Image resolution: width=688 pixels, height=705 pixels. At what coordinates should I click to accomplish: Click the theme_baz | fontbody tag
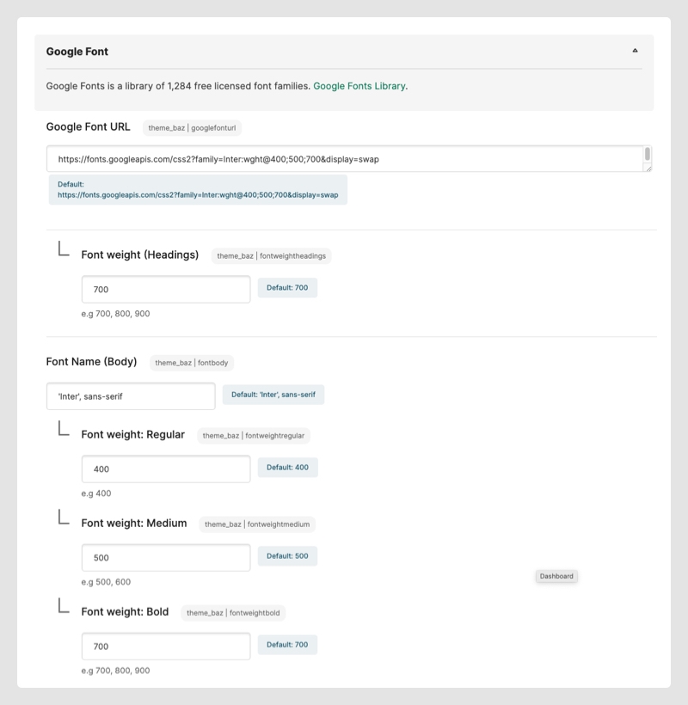coord(192,363)
